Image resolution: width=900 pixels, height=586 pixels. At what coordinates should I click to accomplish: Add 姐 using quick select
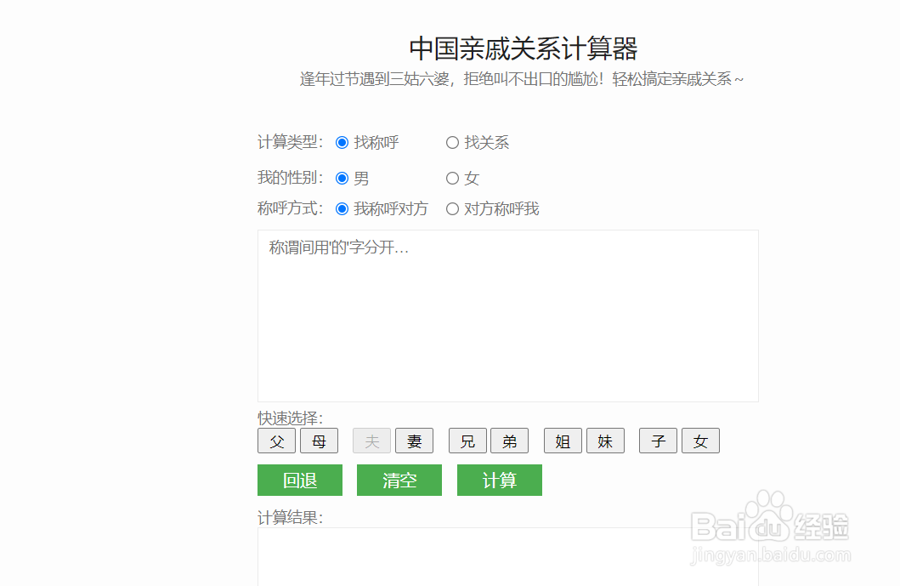click(563, 441)
